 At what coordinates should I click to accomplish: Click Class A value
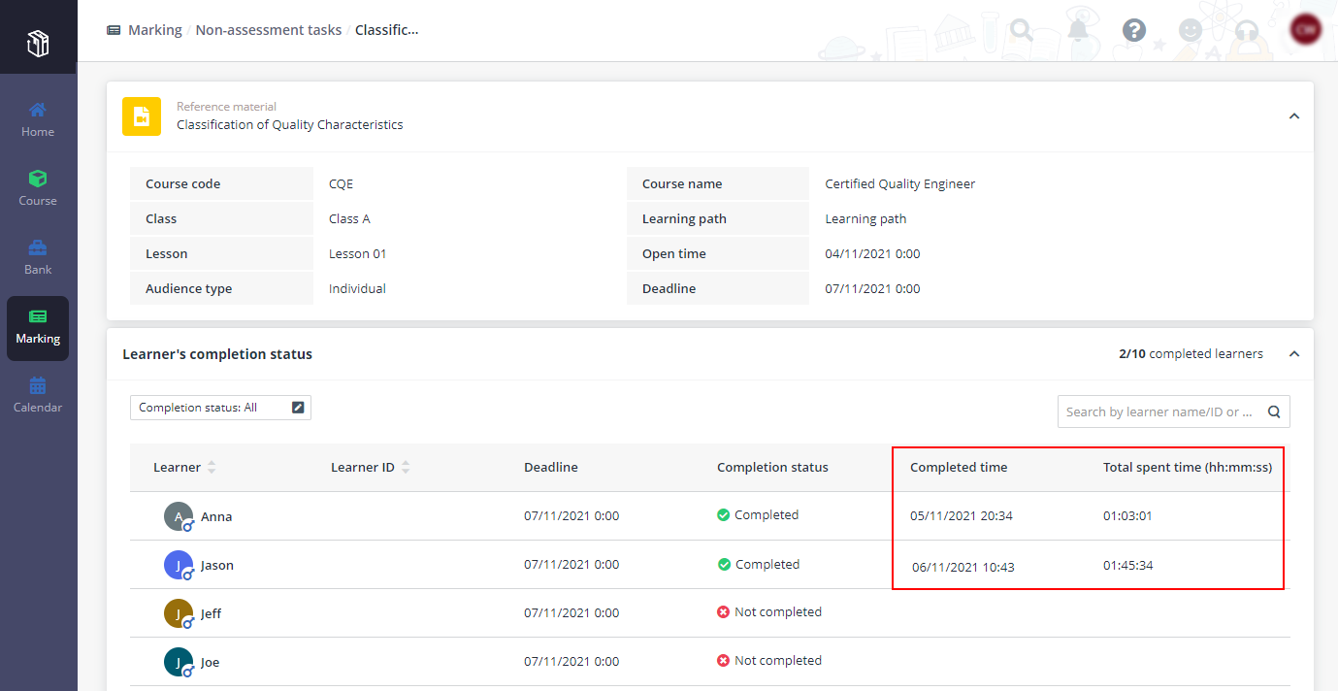(349, 218)
